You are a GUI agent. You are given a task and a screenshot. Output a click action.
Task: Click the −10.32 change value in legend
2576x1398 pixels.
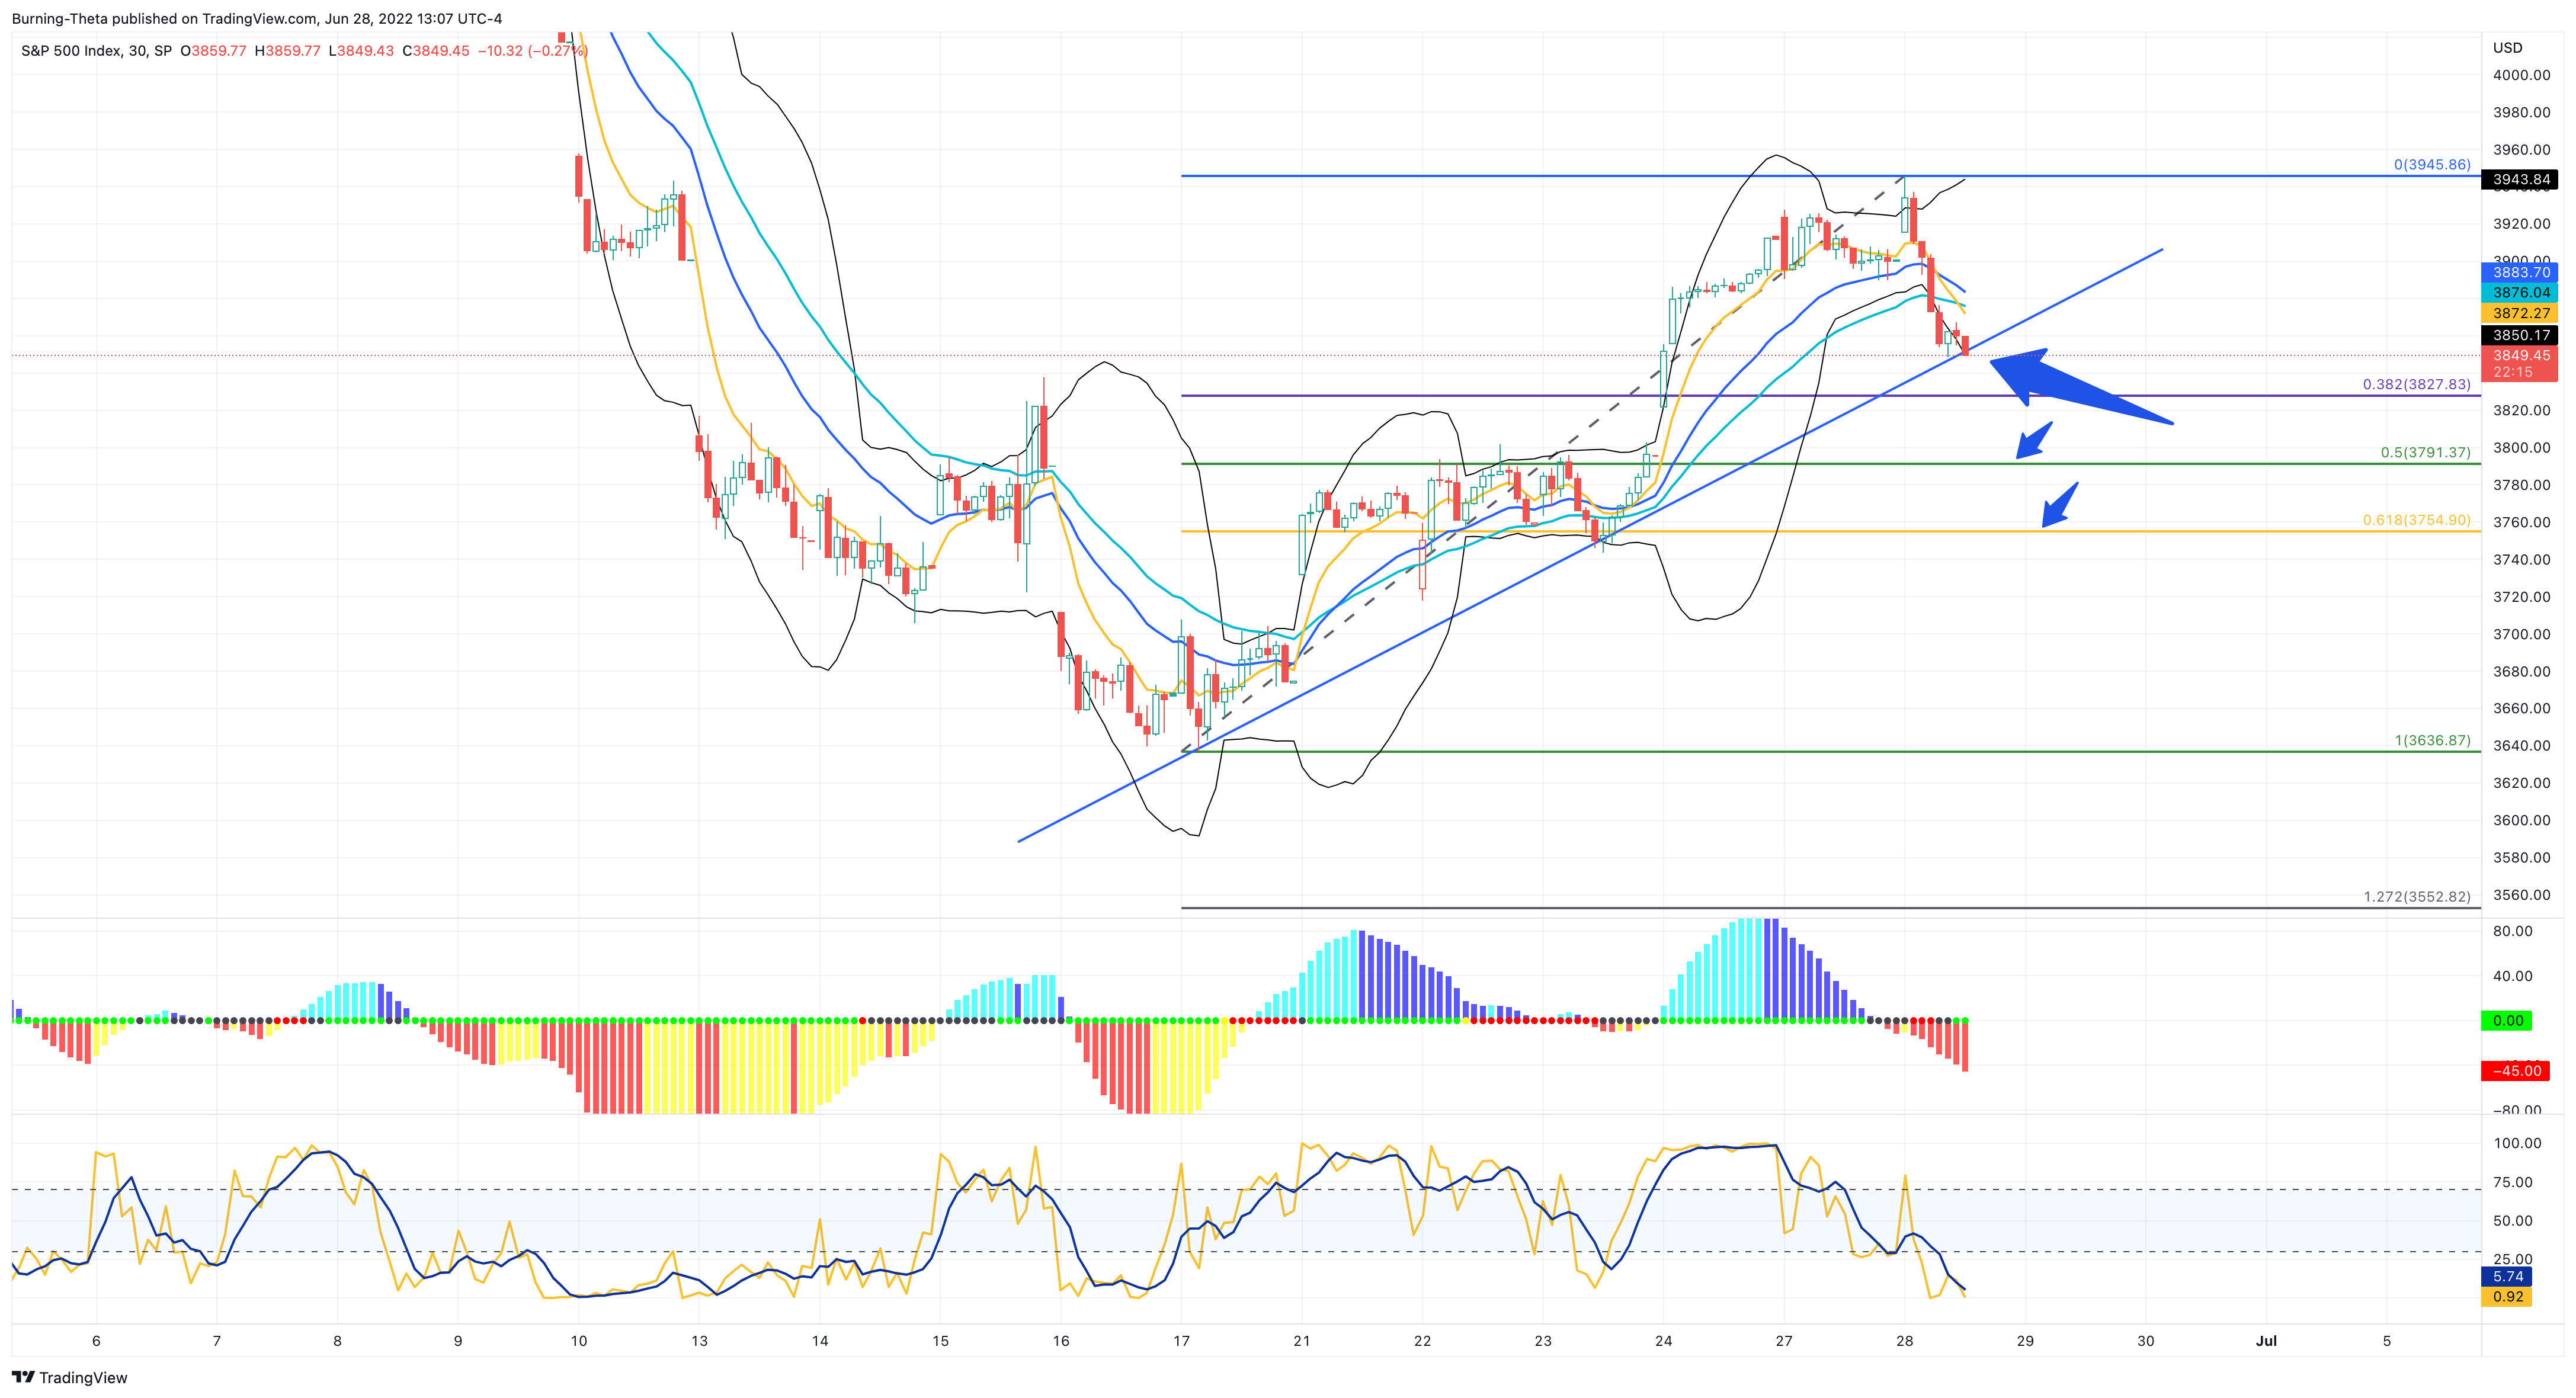500,50
